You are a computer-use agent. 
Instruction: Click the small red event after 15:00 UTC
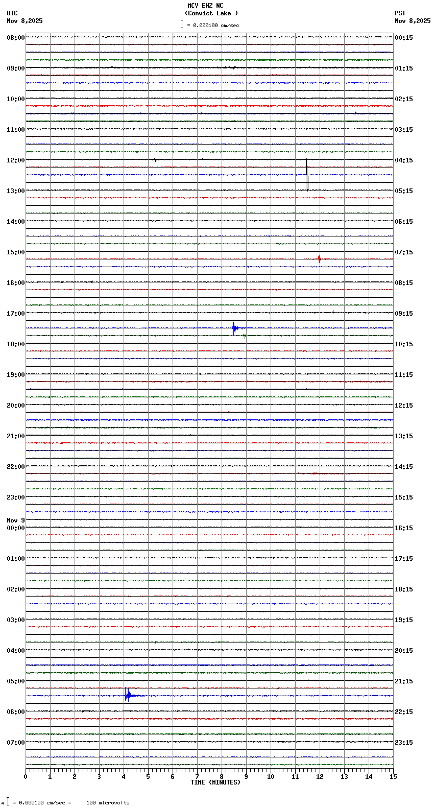click(319, 259)
